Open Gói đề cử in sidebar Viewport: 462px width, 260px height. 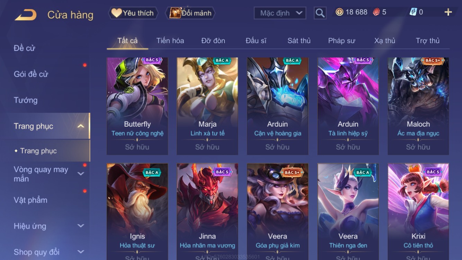[31, 74]
